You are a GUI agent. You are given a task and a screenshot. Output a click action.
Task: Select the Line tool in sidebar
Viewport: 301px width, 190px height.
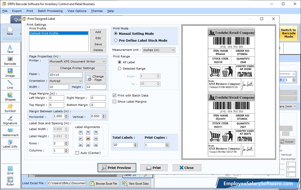coord(10,85)
